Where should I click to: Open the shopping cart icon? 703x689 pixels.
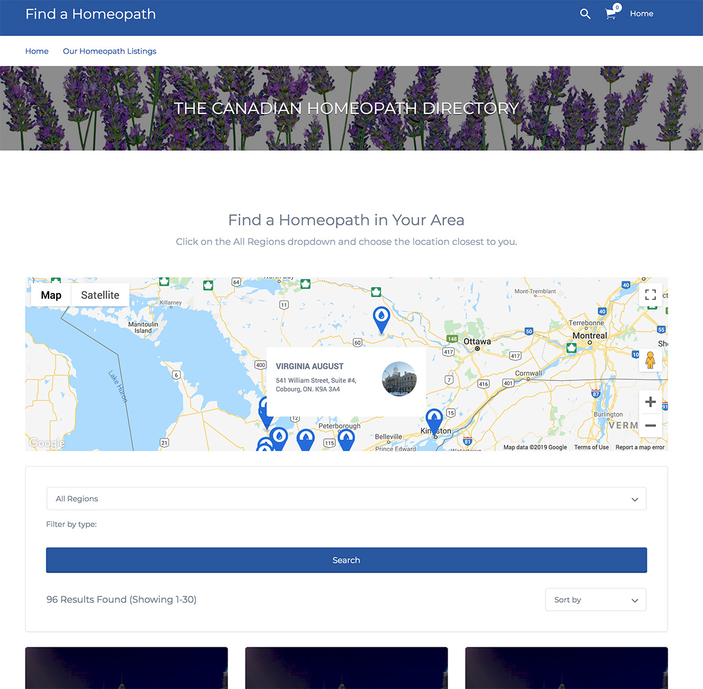point(611,13)
